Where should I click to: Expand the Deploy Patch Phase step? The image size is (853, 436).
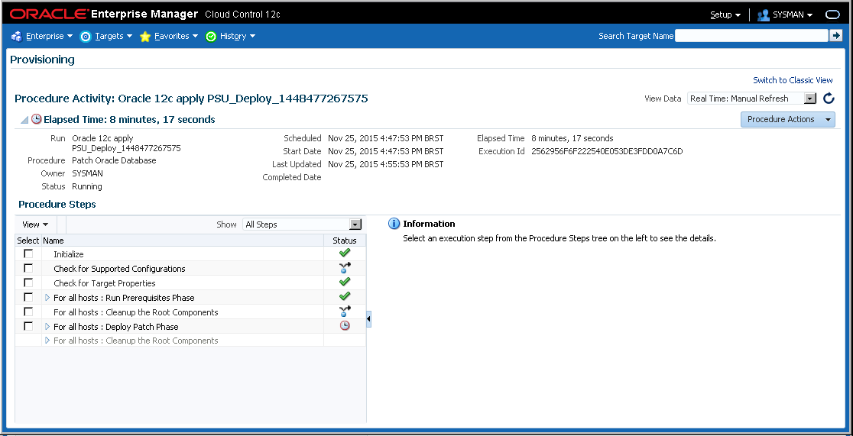pos(47,326)
